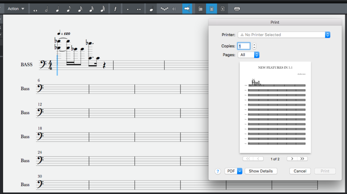
Task: Click the Copies number field
Action: 244,46
